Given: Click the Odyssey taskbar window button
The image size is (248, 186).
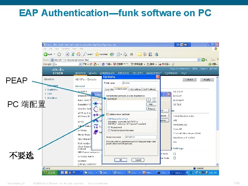Looking at the screenshot, I should pyautogui.click(x=177, y=173).
